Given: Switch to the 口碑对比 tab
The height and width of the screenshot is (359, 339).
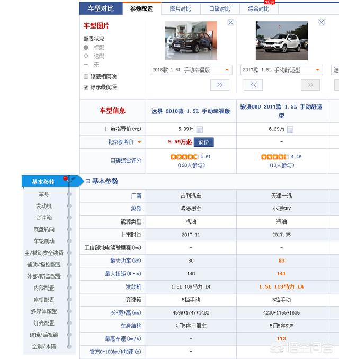Looking at the screenshot, I should point(219,8).
